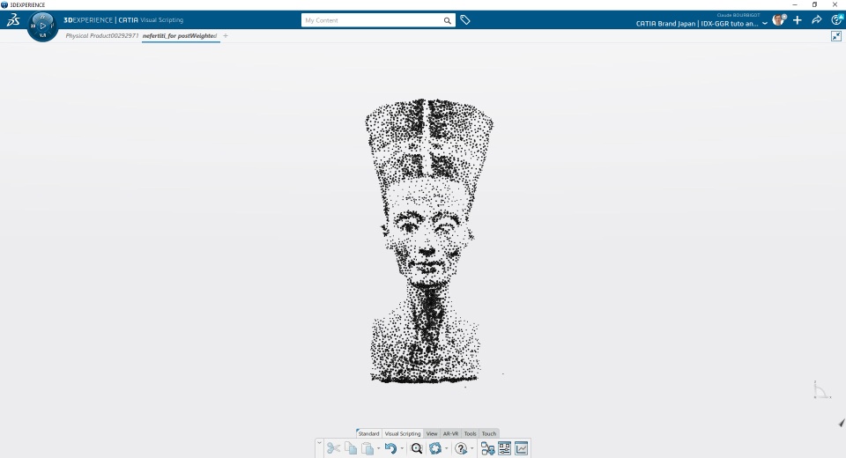
Task: Click the Cut scissors icon
Action: pos(333,448)
